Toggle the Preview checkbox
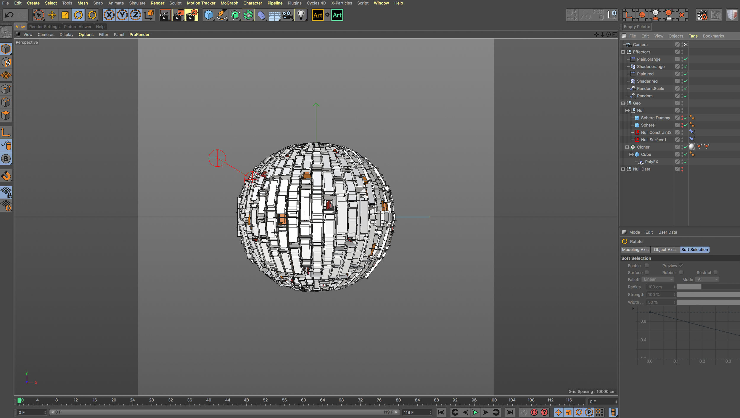 pos(681,266)
